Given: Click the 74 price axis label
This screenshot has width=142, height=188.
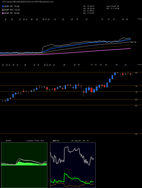Looking at the screenshot, I should click(x=136, y=86).
